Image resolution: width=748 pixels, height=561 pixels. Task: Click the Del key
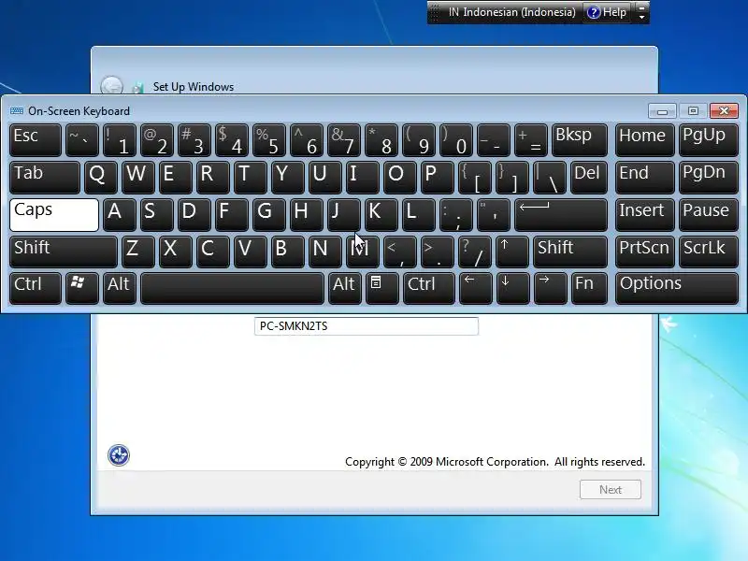click(589, 178)
